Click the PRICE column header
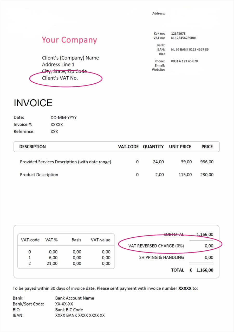 207,147
